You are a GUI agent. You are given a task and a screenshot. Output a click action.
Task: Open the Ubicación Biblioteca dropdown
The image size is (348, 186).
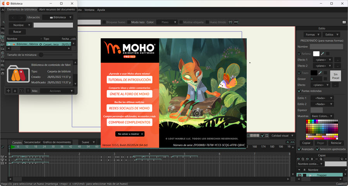(x=58, y=17)
